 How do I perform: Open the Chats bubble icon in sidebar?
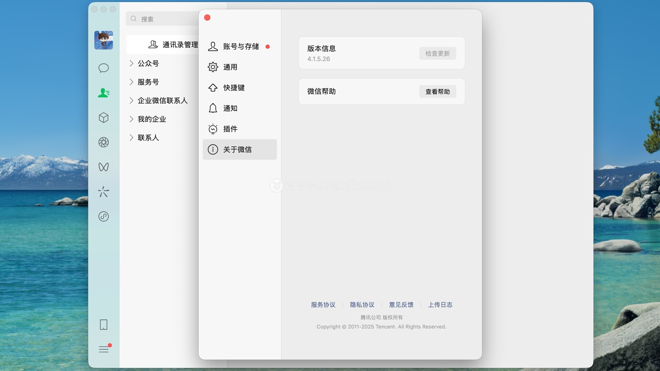[103, 68]
